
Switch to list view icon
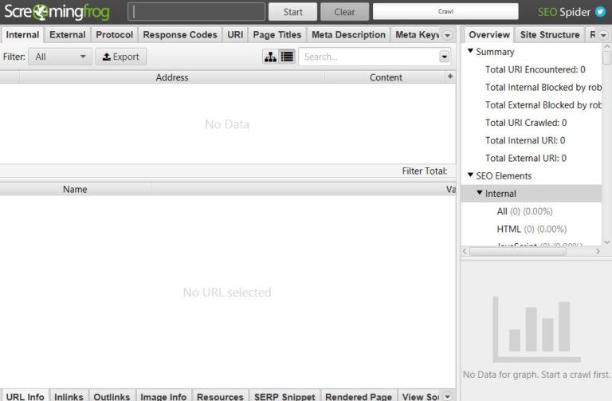(x=287, y=57)
